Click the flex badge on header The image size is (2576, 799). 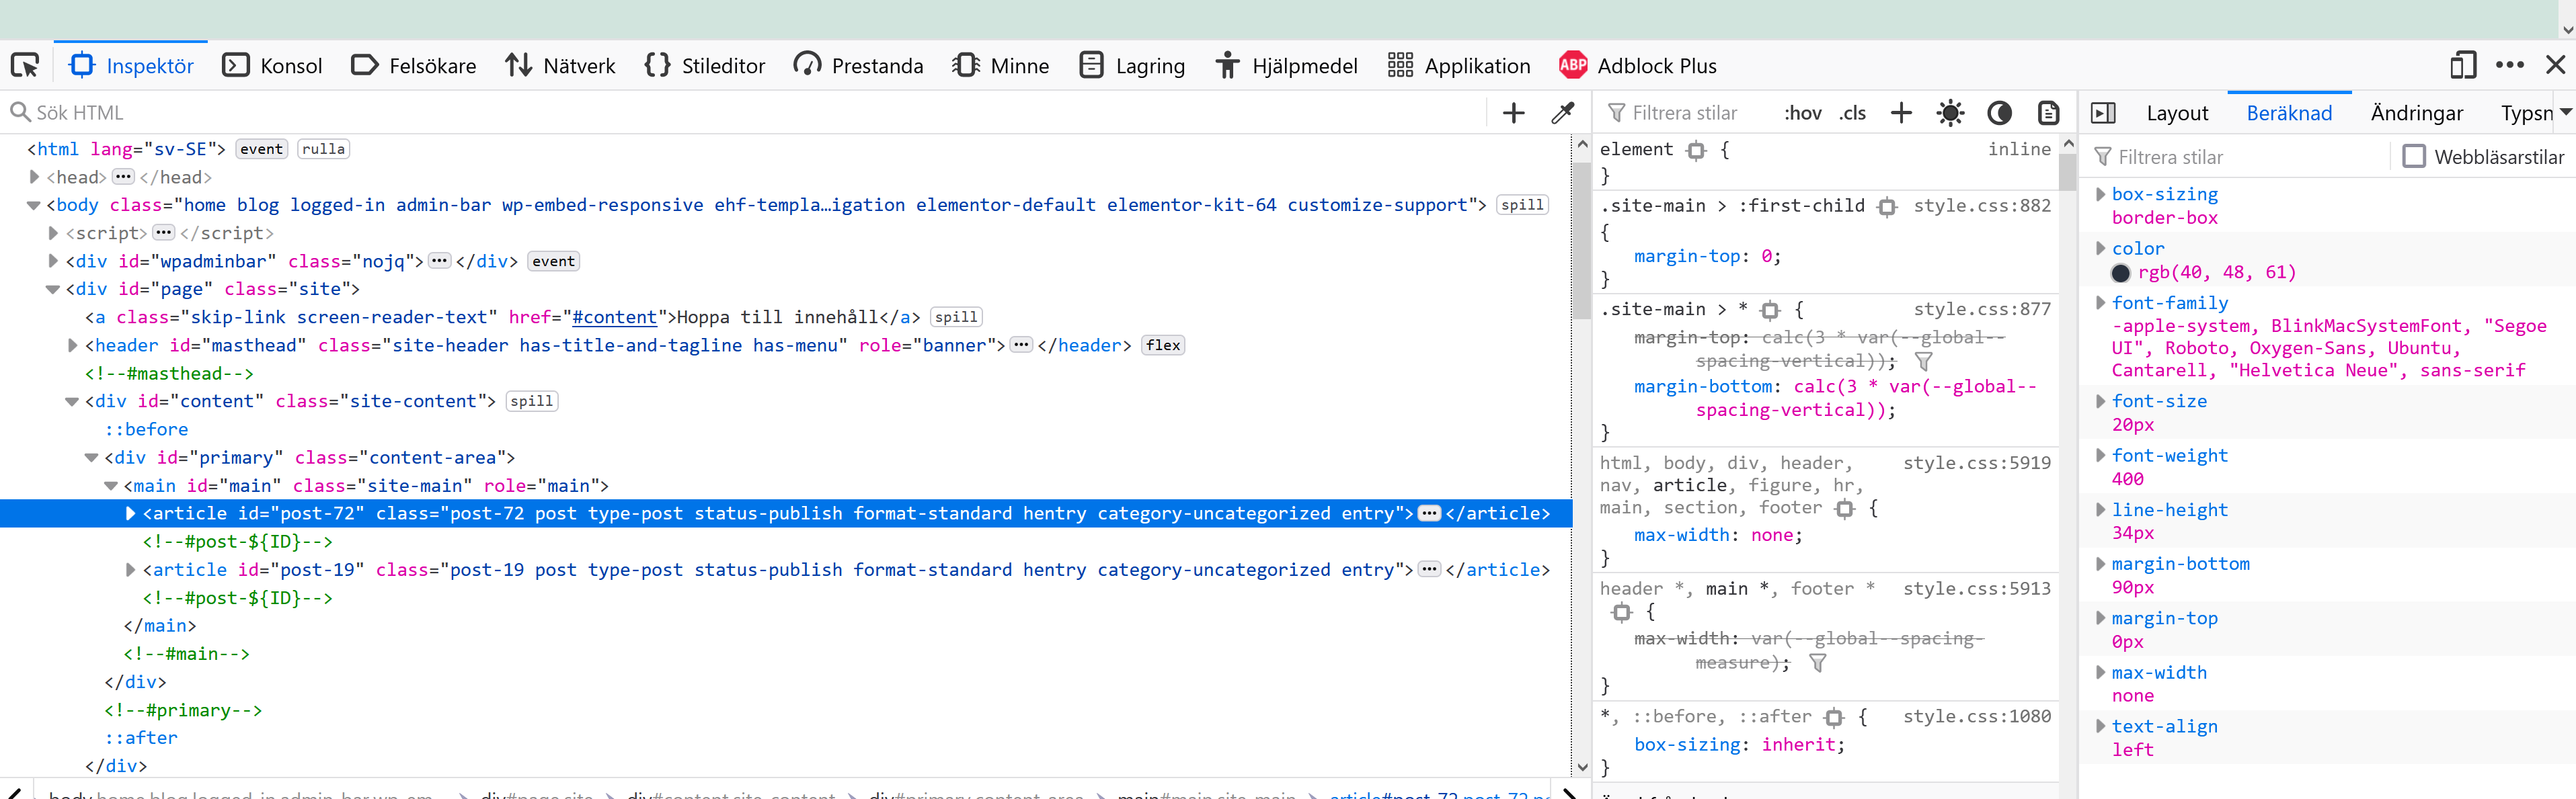1162,345
